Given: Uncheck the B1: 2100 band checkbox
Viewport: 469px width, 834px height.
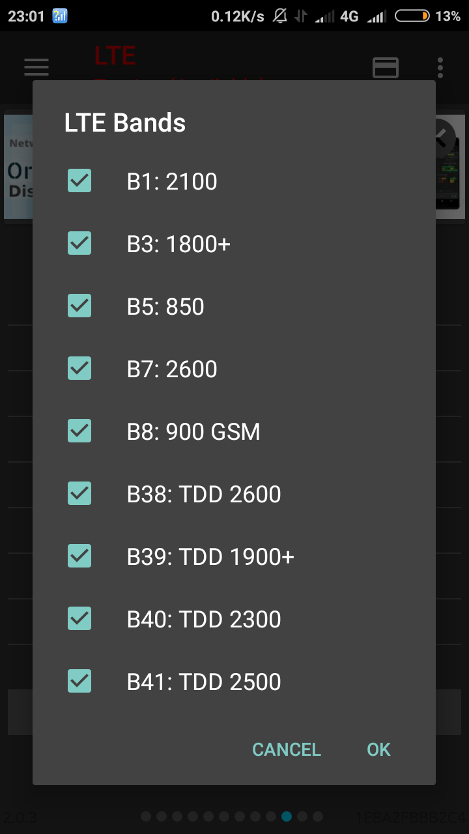Looking at the screenshot, I should pos(79,181).
